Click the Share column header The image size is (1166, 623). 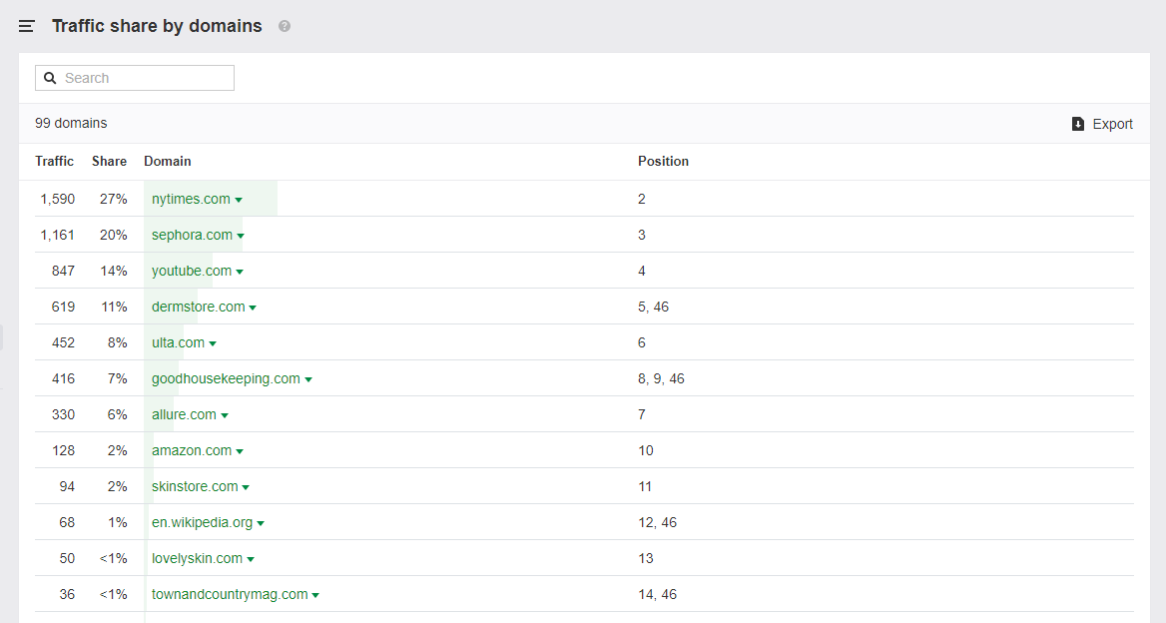(x=110, y=162)
